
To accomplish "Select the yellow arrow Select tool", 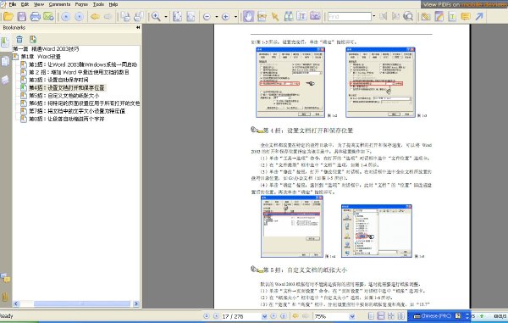I will pyautogui.click(x=275, y=16).
